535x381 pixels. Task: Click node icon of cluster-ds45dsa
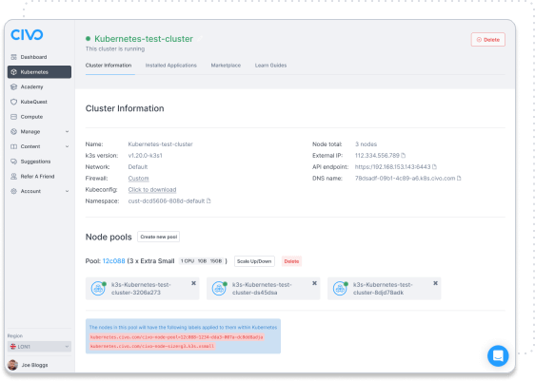coord(219,289)
